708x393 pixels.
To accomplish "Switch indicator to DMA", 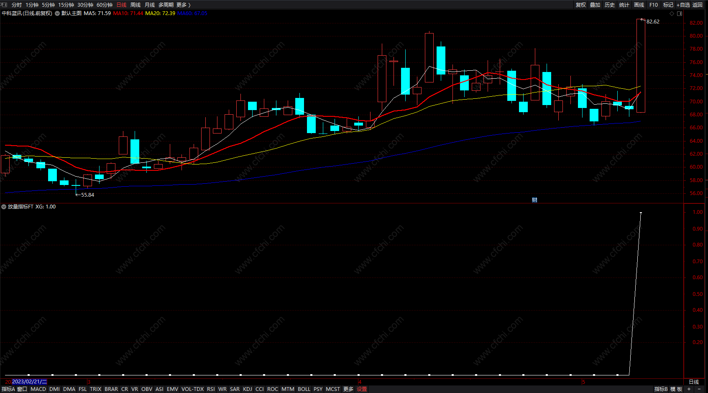I will point(69,389).
